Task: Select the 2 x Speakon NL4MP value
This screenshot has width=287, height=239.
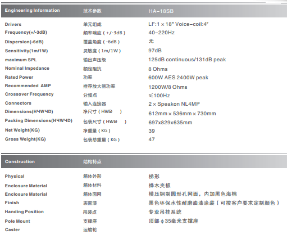Action: [x=174, y=104]
